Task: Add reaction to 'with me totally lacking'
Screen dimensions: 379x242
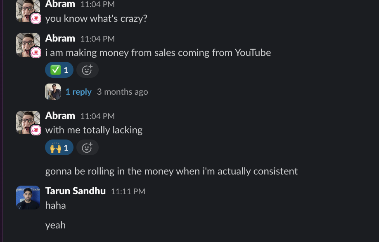Action: [x=88, y=147]
